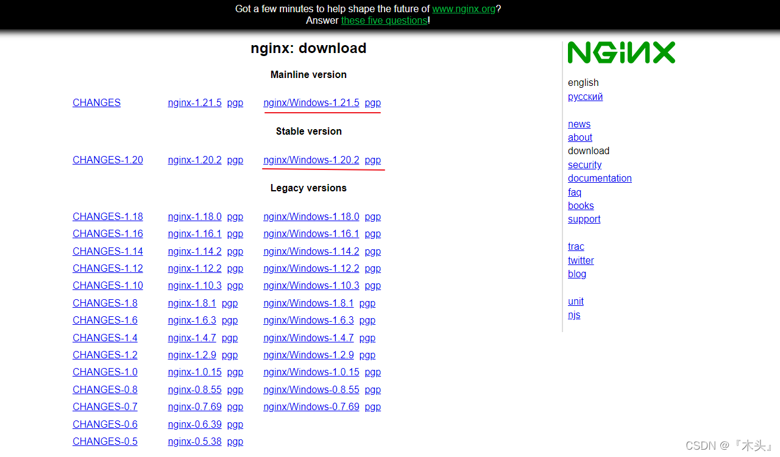The image size is (780, 457).
Task: Click the 'Stable version' heading
Action: click(x=308, y=131)
